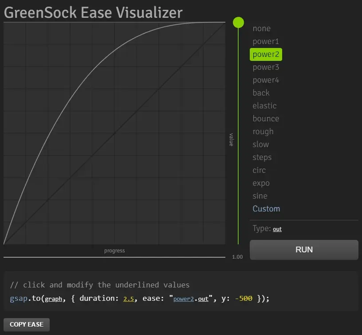
Task: Click the green value slider handle
Action: pyautogui.click(x=238, y=22)
